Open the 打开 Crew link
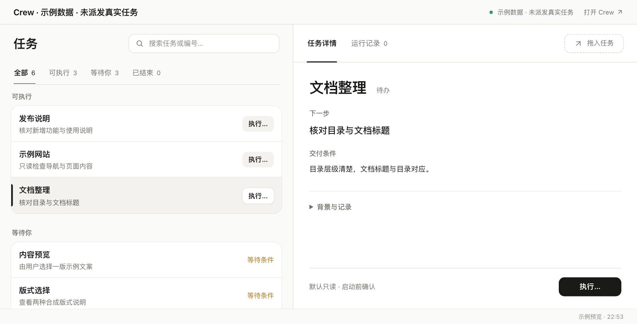This screenshot has width=637, height=324. 603,12
